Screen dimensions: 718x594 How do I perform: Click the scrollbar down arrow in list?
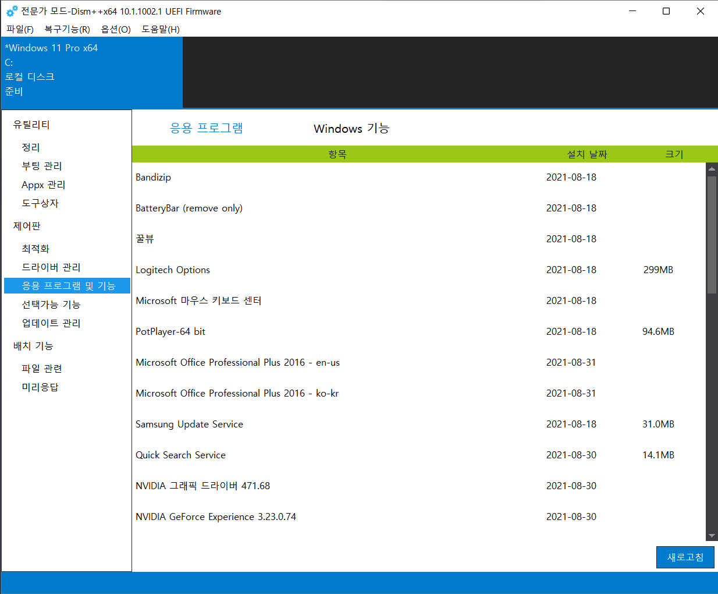712,536
